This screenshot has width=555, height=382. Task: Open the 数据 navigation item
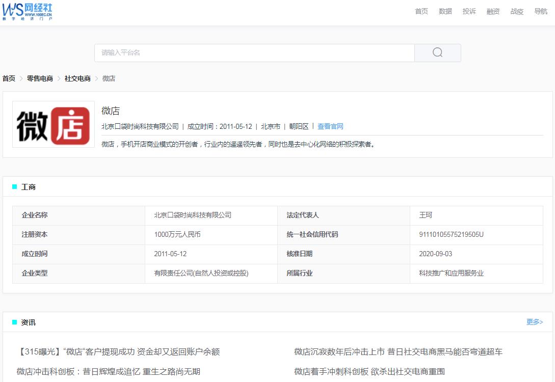pos(445,11)
